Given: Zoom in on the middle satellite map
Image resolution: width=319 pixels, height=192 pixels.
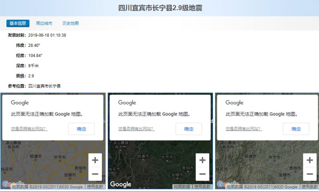Looking at the screenshot, I should pyautogui.click(x=202, y=160).
